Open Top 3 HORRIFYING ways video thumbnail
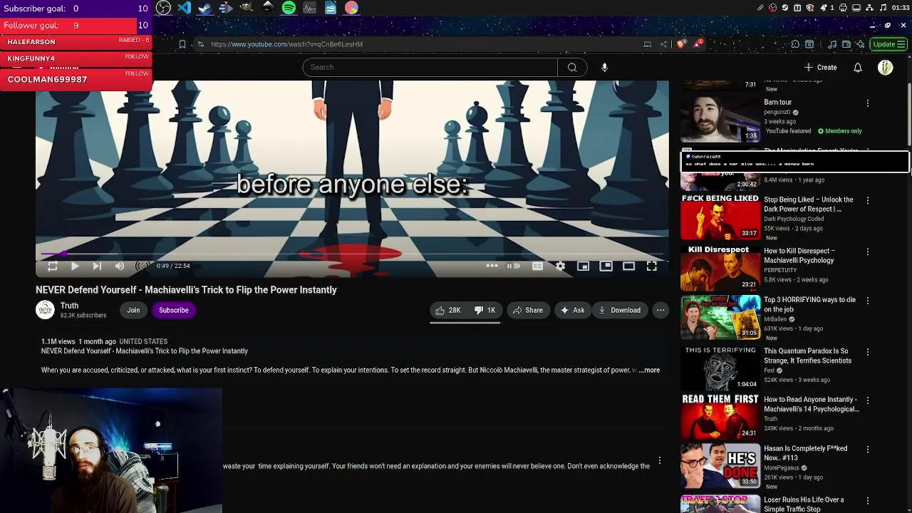The height and width of the screenshot is (513, 912). pyautogui.click(x=720, y=317)
